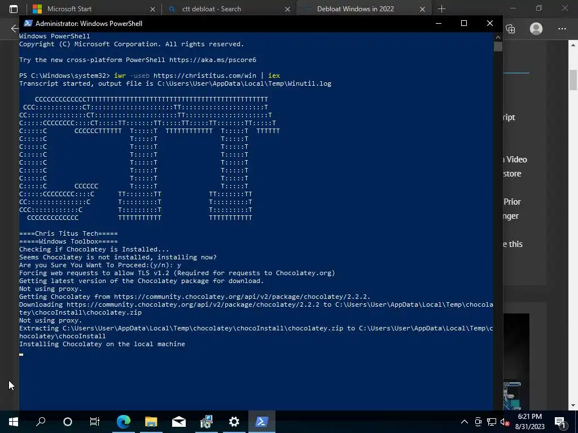The height and width of the screenshot is (433, 578).
Task: Click PowerShell scrollbar thumb
Action: 498,46
